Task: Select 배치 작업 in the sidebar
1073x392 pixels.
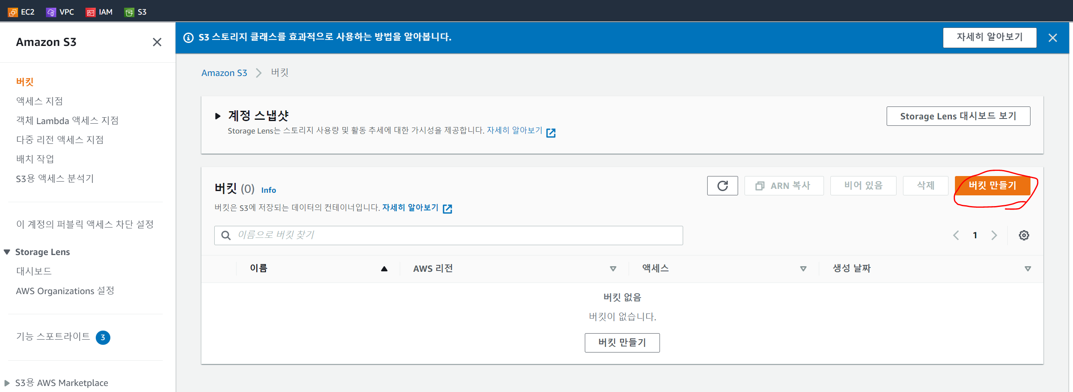Action: point(35,159)
